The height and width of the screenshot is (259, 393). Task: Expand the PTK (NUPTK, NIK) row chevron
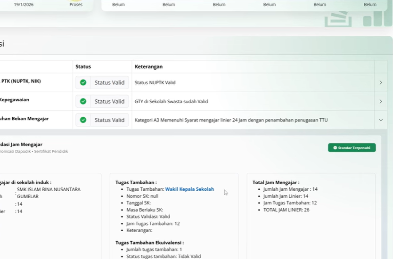[x=381, y=83]
